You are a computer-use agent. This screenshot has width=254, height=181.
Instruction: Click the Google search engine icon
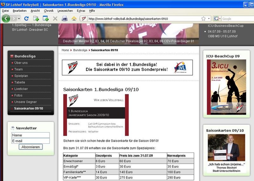(217, 19)
